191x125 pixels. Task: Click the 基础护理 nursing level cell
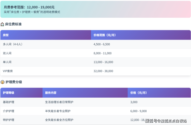[x=9, y=102]
